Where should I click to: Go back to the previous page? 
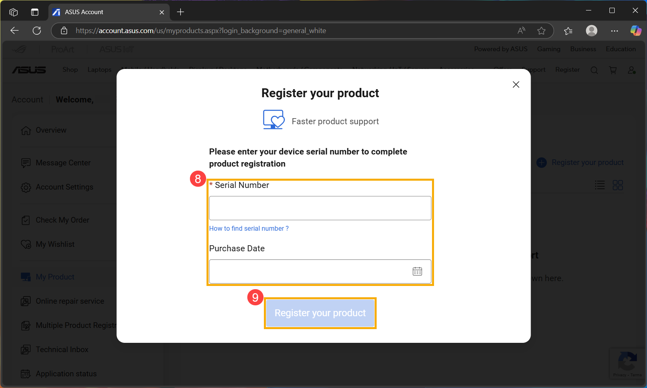point(15,31)
